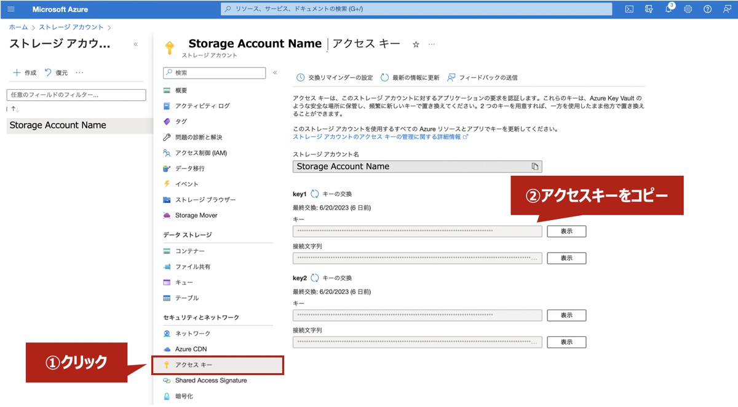Show key2 access key value
This screenshot has height=407, width=738.
[566, 315]
